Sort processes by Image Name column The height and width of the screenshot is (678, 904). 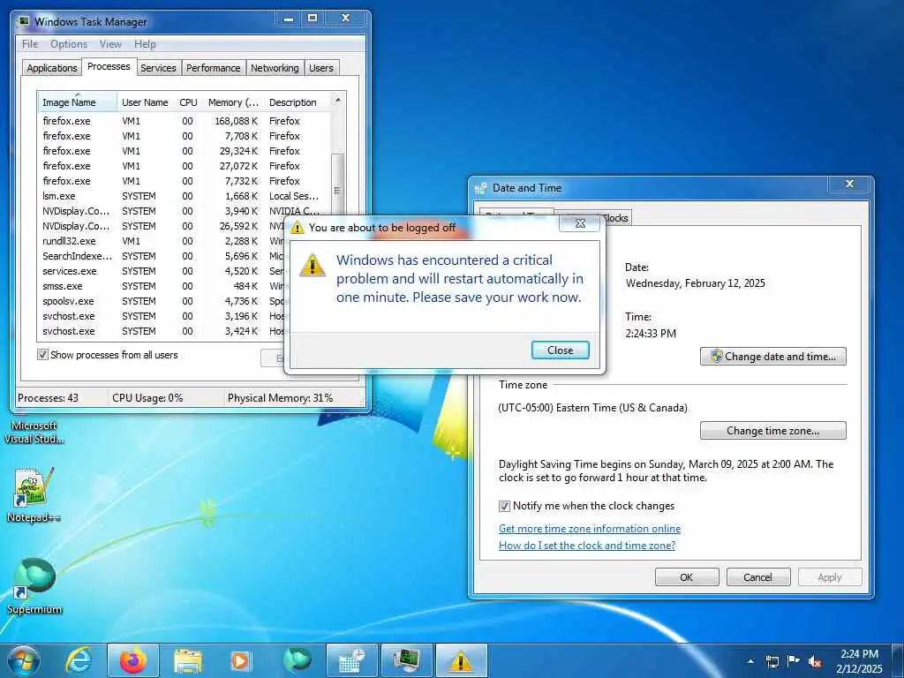pyautogui.click(x=78, y=102)
